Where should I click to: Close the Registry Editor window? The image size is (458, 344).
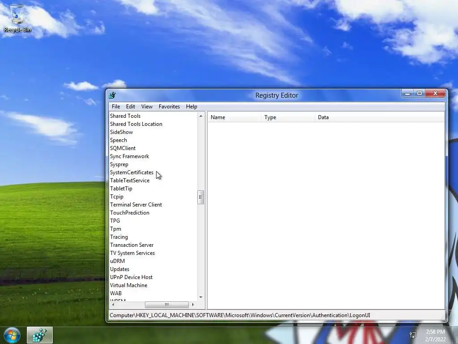(435, 94)
